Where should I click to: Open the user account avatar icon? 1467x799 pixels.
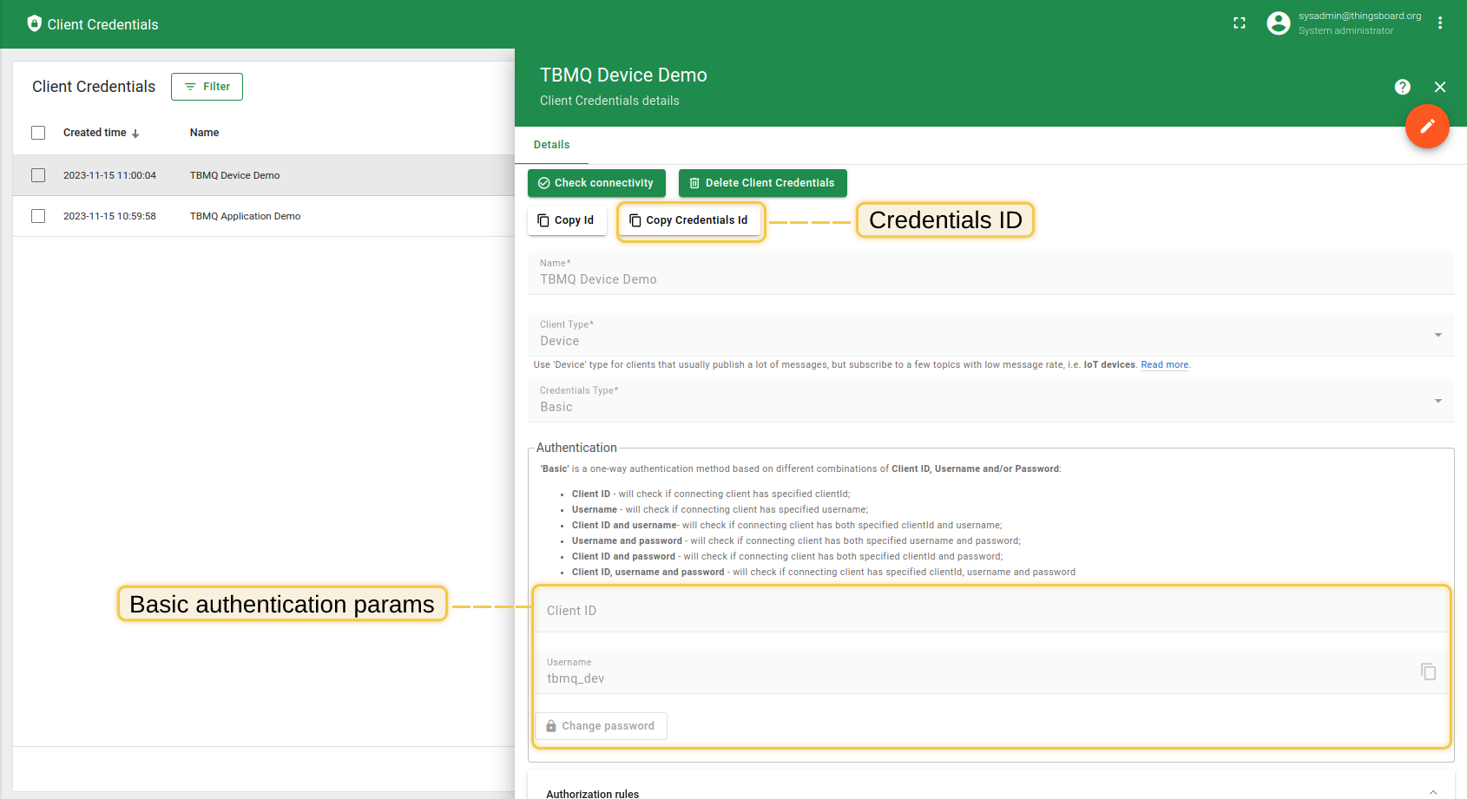[x=1278, y=23]
